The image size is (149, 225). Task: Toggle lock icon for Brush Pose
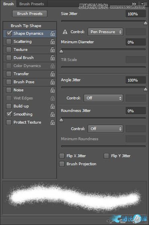pyautogui.click(x=53, y=82)
